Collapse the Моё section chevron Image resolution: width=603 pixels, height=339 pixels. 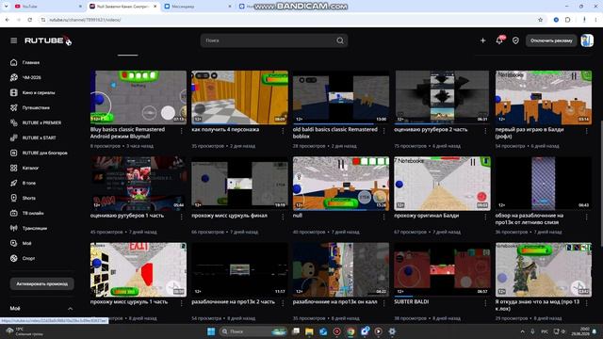tap(70, 309)
